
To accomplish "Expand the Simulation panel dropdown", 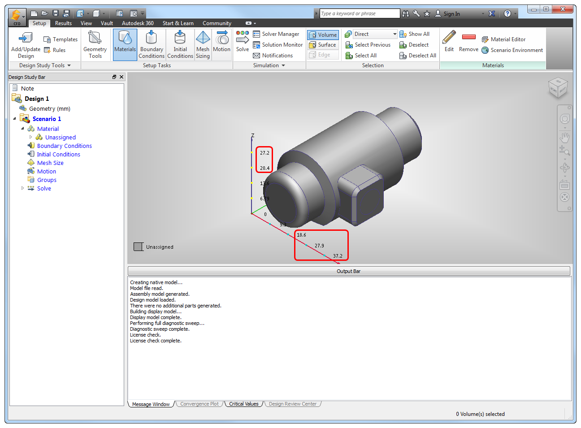I will (283, 65).
